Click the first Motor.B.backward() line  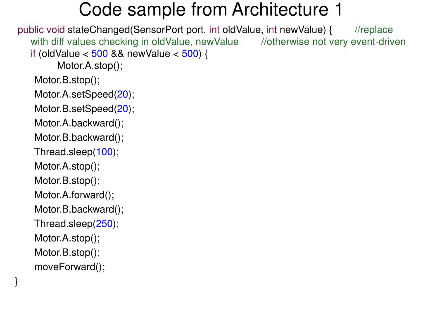click(x=79, y=137)
